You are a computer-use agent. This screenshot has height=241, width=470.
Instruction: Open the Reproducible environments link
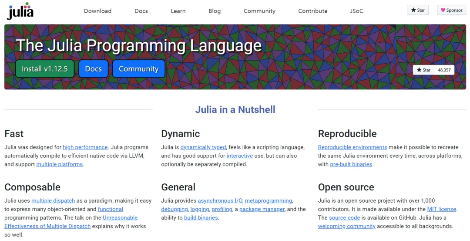(x=352, y=147)
